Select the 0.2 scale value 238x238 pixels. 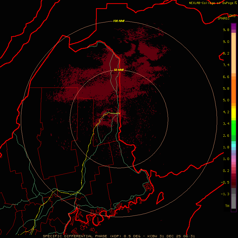coord(226,171)
